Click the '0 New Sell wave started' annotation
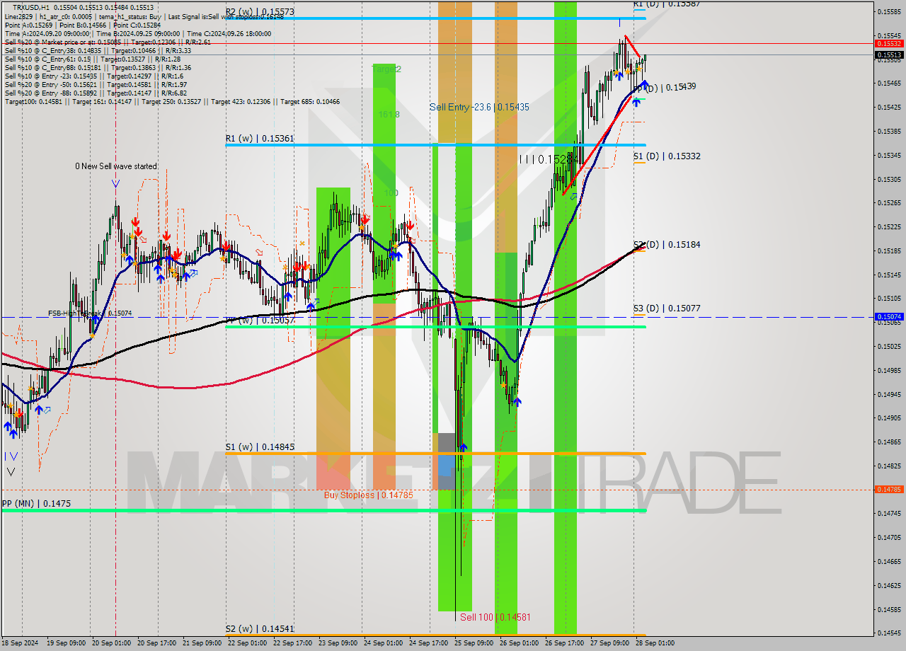 click(x=117, y=166)
